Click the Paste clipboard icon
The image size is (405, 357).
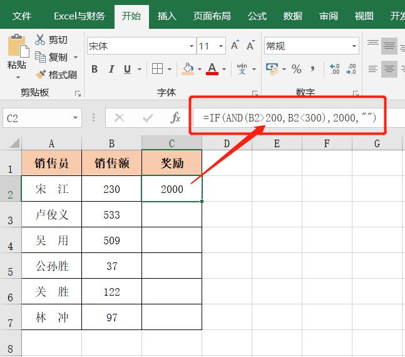tap(18, 46)
